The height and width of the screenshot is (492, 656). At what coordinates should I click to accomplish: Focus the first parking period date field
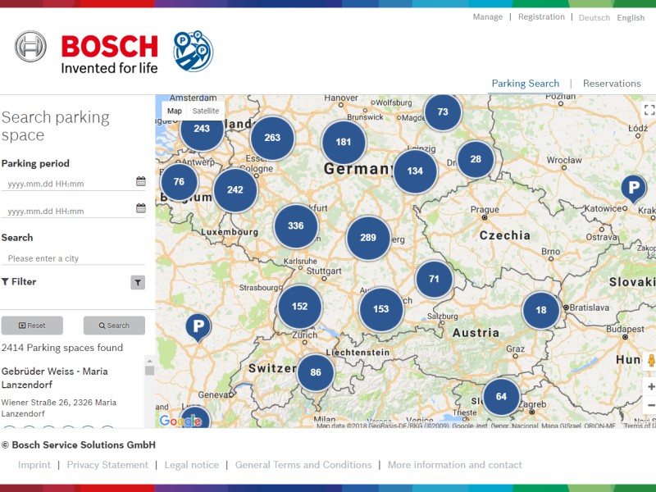pyautogui.click(x=68, y=183)
